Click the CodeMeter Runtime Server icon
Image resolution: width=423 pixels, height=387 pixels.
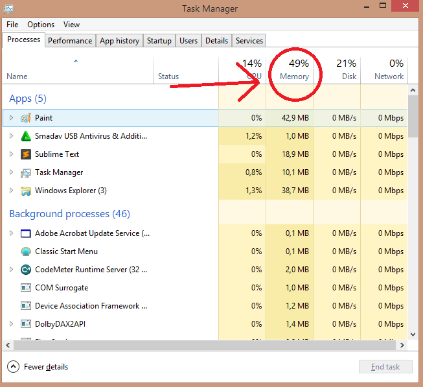26,270
